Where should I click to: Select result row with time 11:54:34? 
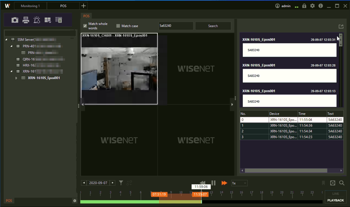tap(292, 131)
